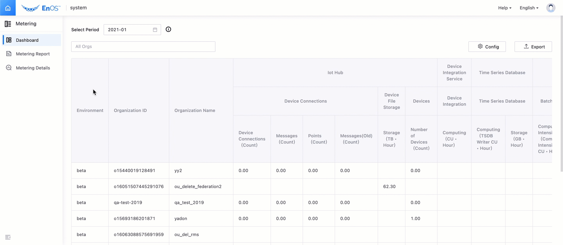Image resolution: width=563 pixels, height=245 pixels.
Task: Click the 1.00 devices value for yadon
Action: tap(416, 218)
